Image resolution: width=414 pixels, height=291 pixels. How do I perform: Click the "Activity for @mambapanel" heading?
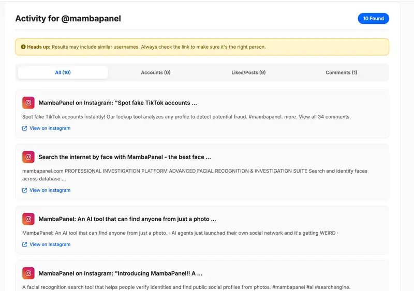[68, 19]
